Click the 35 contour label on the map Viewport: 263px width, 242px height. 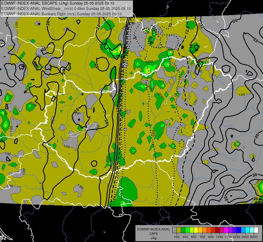tap(226, 198)
